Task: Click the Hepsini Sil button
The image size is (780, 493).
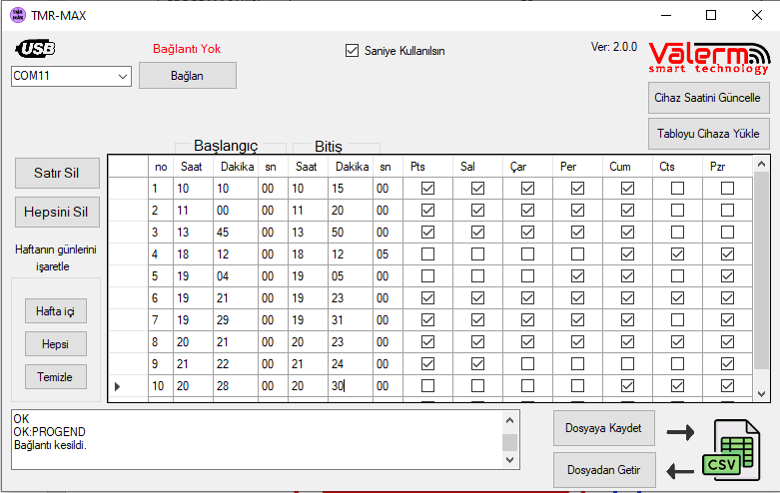Action: click(56, 212)
